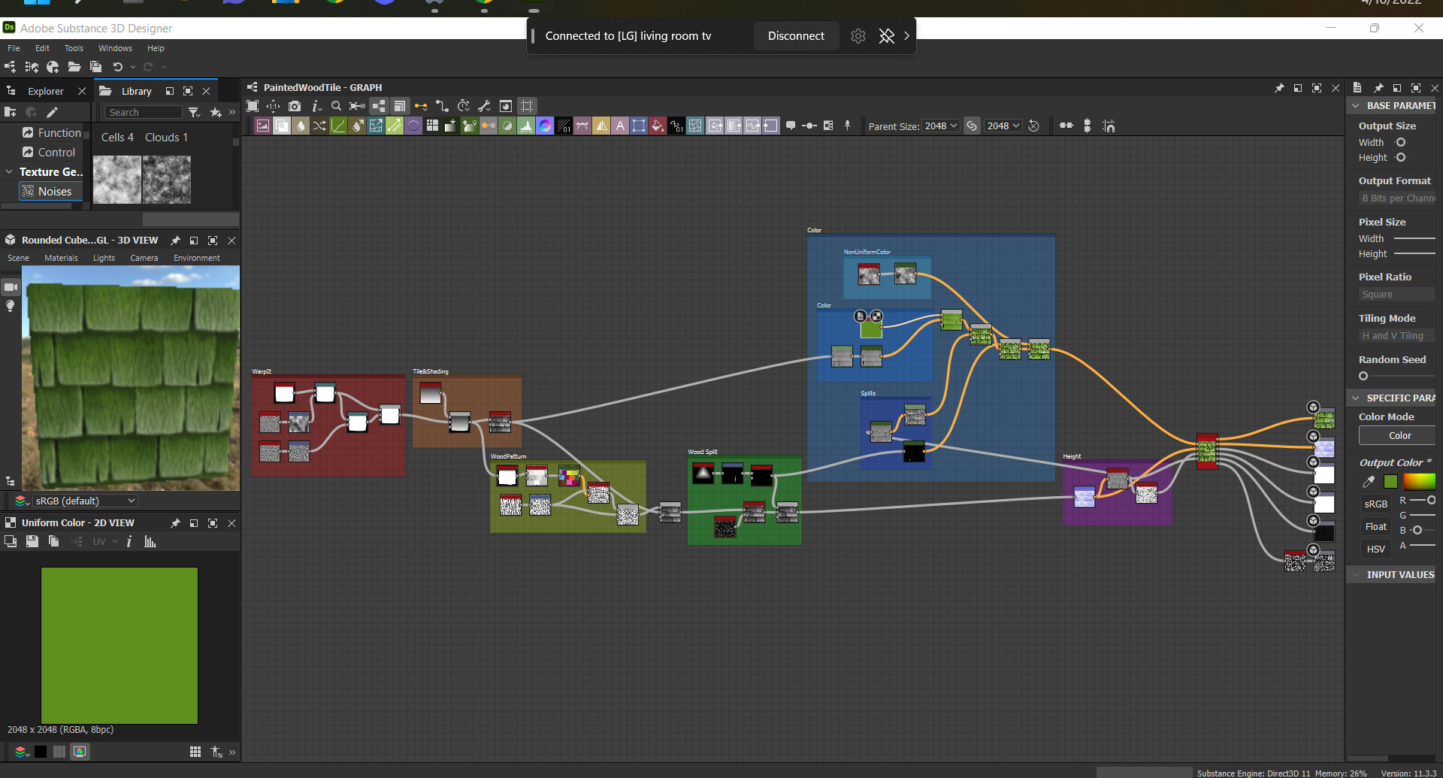Image resolution: width=1443 pixels, height=778 pixels.
Task: Open the Materials menu in the 3D view
Action: point(61,258)
